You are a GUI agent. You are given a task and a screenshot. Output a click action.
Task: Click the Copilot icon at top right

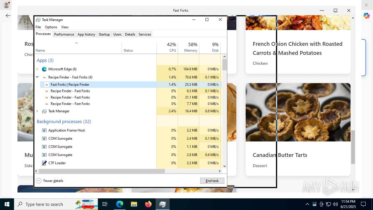click(366, 16)
